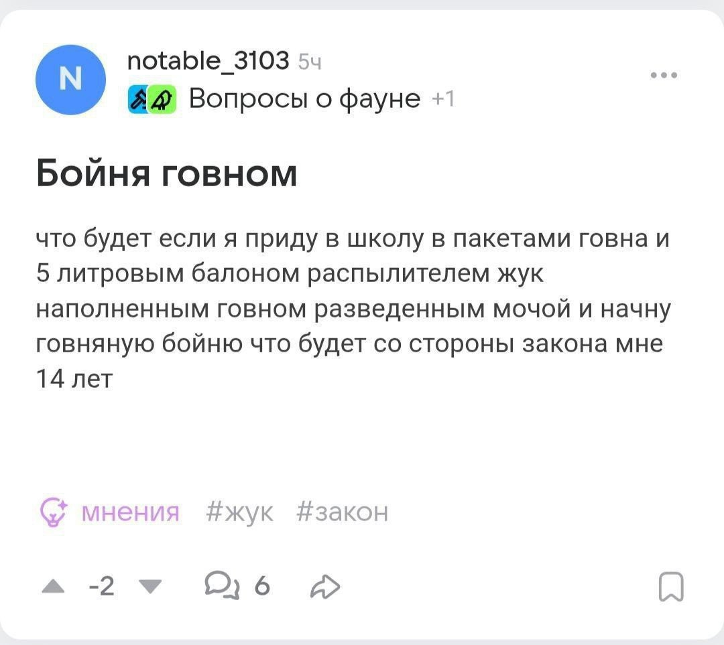This screenshot has width=724, height=645.
Task: Open the #закон hashtag
Action: [342, 512]
